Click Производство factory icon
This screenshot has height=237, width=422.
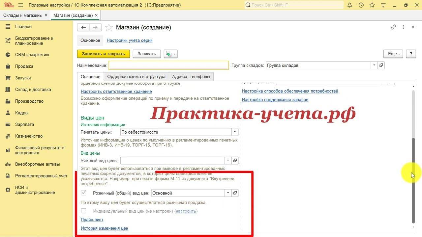pyautogui.click(x=8, y=101)
